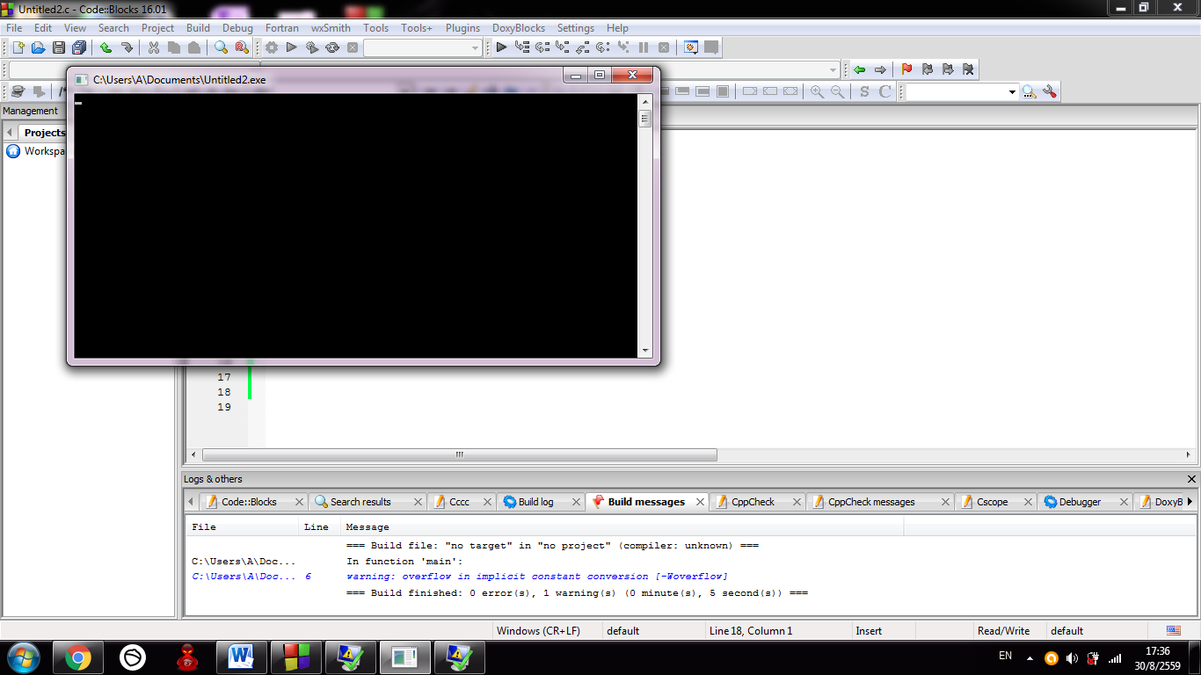This screenshot has width=1201, height=675.
Task: Rebuild the project
Action: (x=332, y=47)
